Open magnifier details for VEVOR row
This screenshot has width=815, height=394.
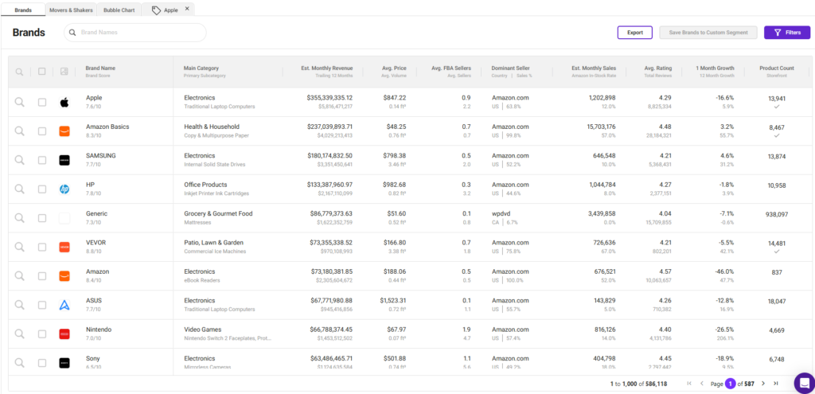19,247
